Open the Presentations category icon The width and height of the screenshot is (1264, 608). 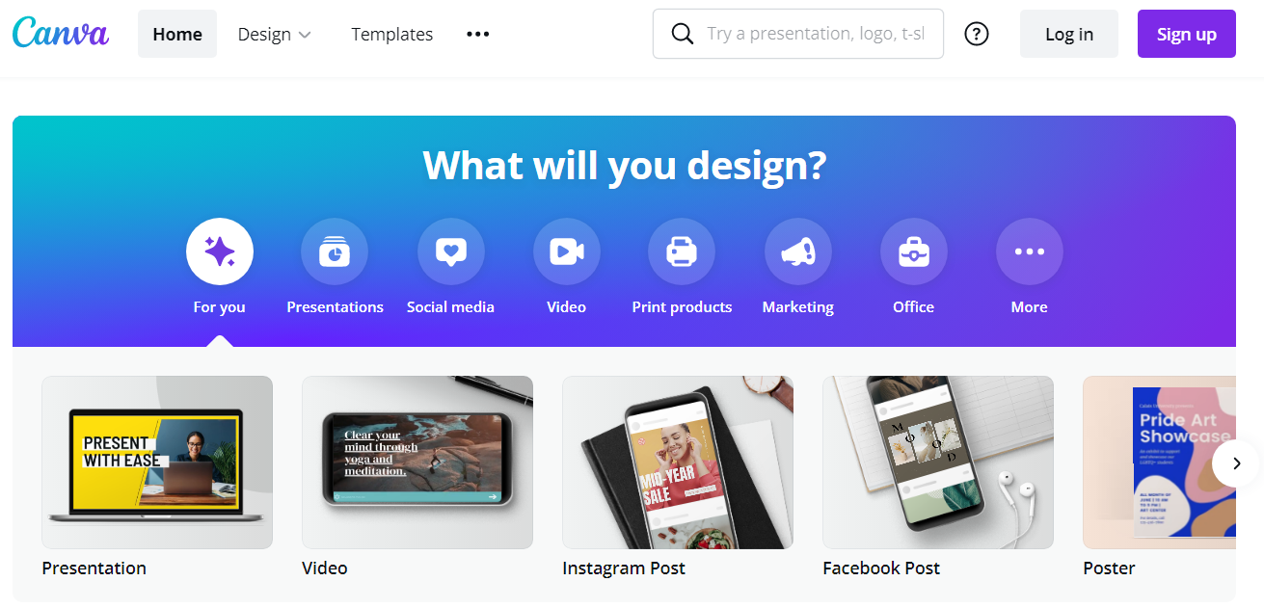pyautogui.click(x=335, y=252)
